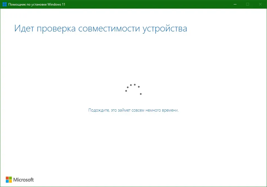Image resolution: width=267 pixels, height=187 pixels.
Task: Click the Microsoft logo at bottom left
Action: point(20,180)
